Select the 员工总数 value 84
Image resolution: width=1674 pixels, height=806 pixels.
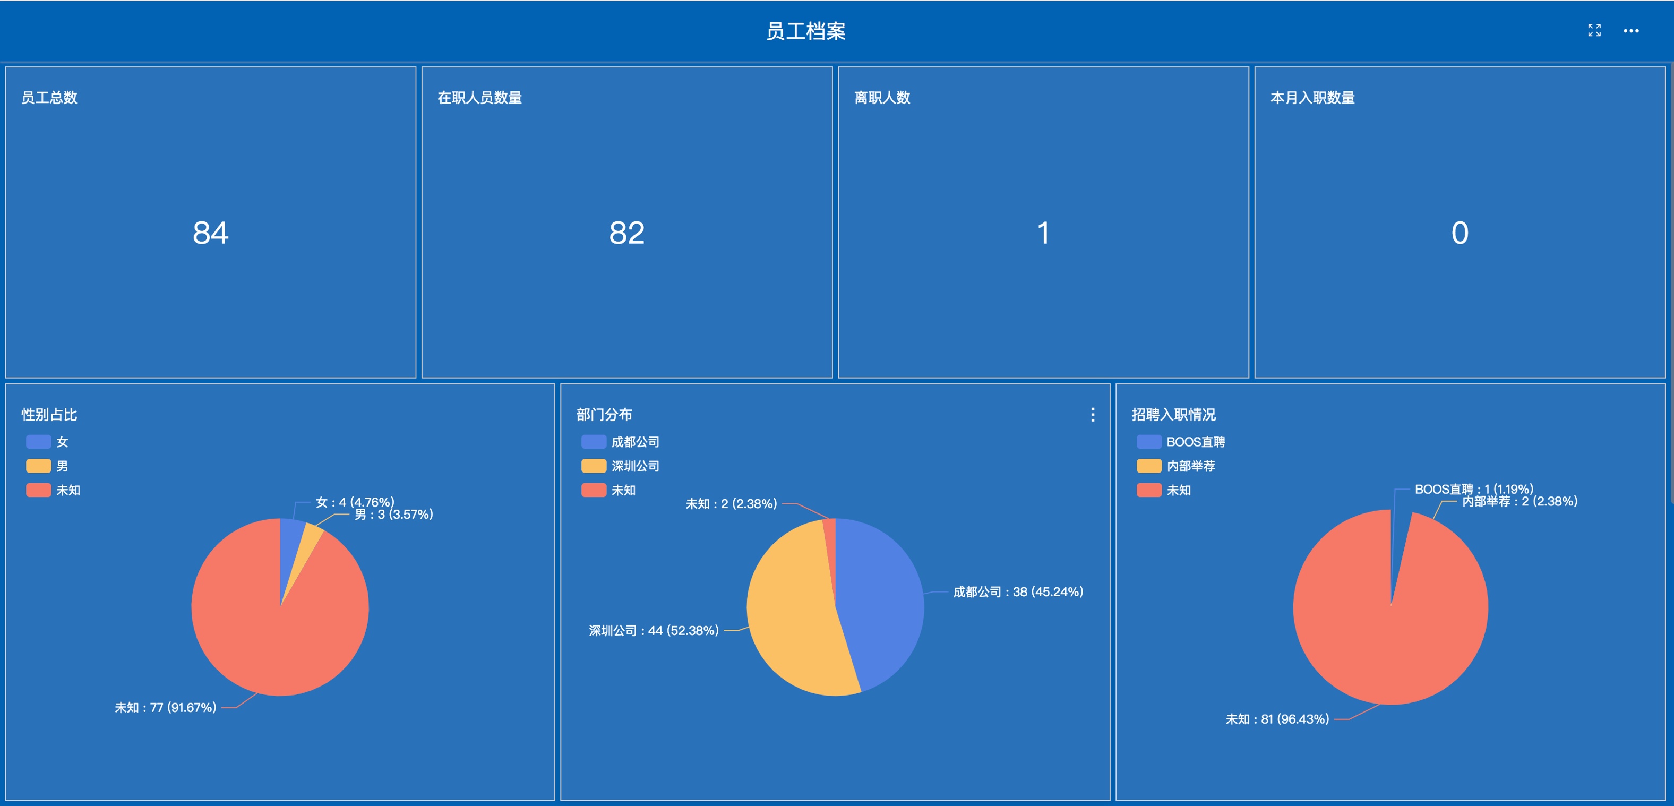[x=211, y=233]
